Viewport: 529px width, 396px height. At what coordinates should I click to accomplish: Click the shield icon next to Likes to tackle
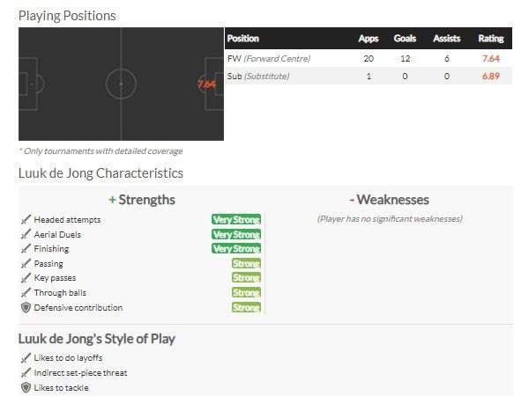click(26, 387)
